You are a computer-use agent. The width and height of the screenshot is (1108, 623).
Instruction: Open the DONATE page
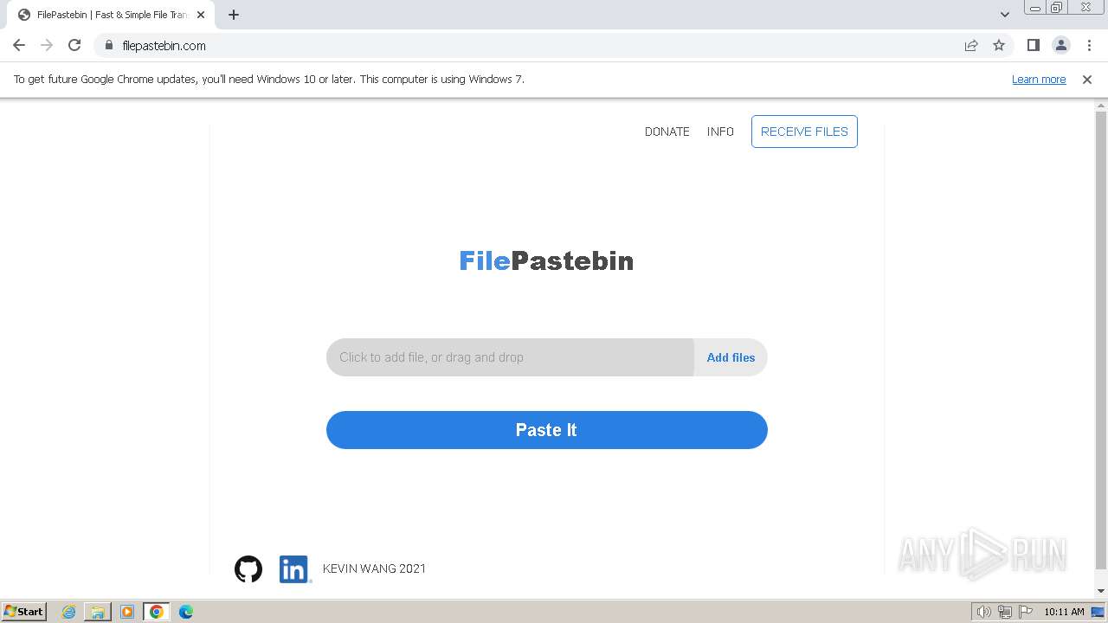(x=667, y=132)
